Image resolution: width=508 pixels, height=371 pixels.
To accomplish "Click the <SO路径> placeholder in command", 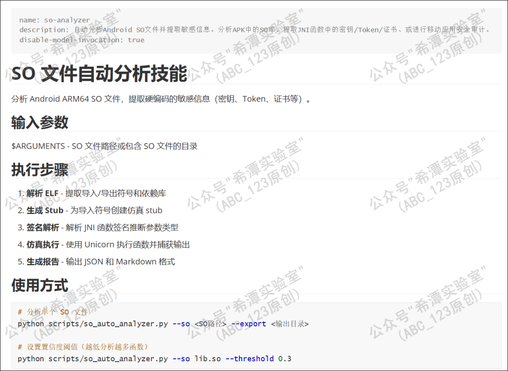I will coord(210,324).
